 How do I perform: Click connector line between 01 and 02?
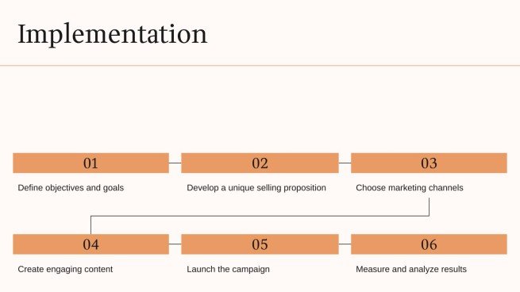point(175,163)
